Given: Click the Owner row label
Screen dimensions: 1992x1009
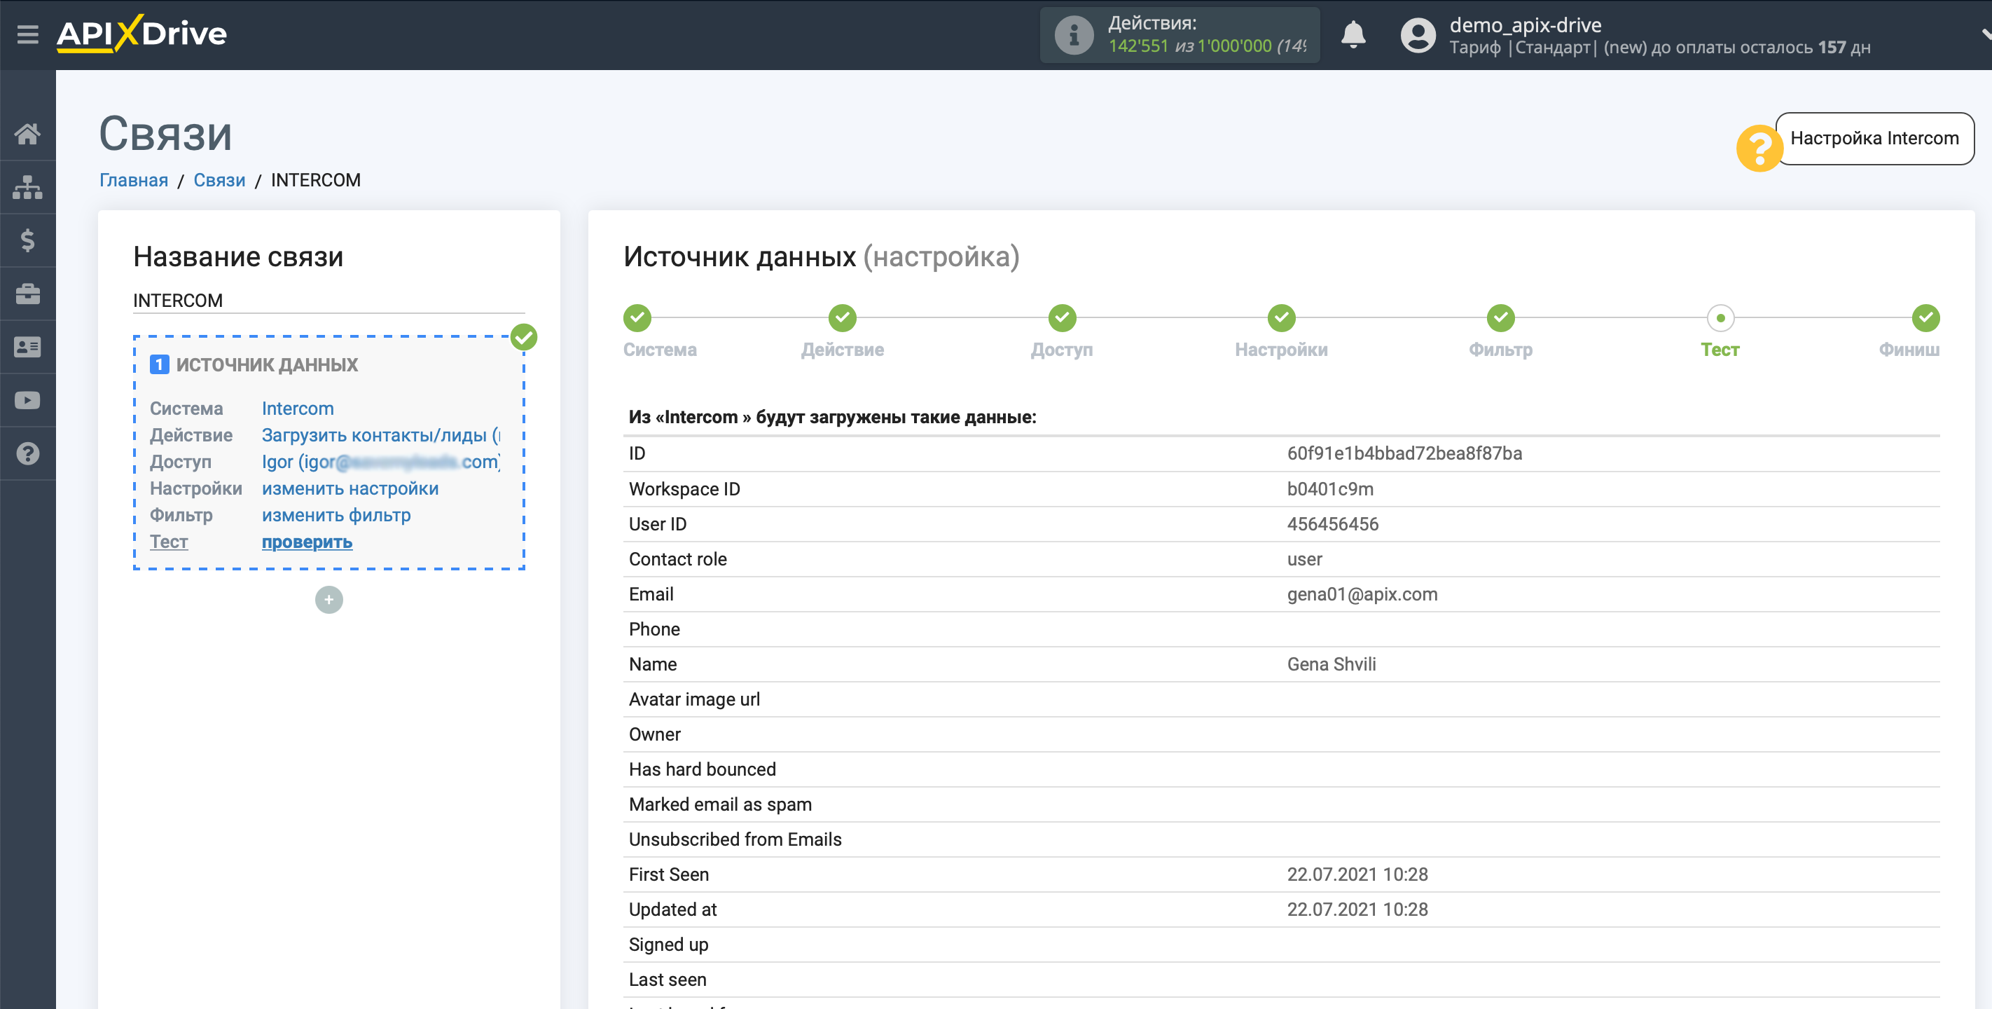Looking at the screenshot, I should (654, 734).
